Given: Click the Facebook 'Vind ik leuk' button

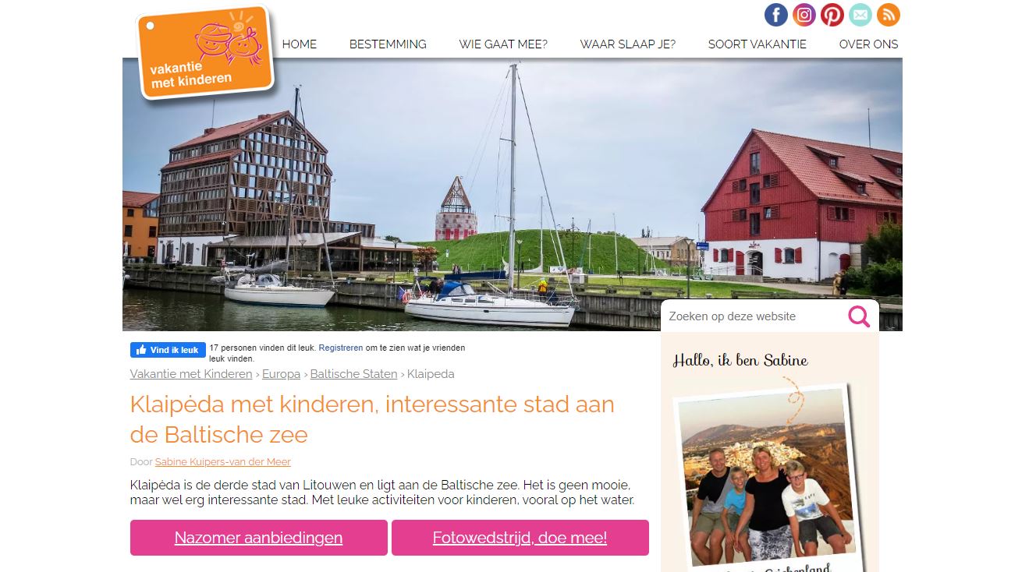Looking at the screenshot, I should 168,350.
